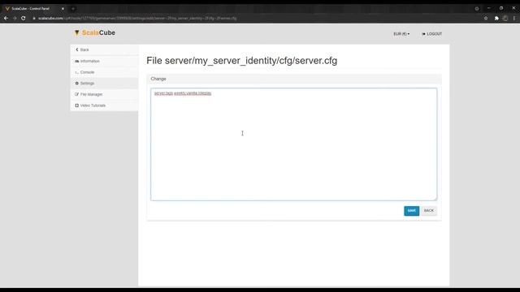Screen dimensions: 520x292
Task: Select Settings in the sidebar
Action: coord(105,83)
